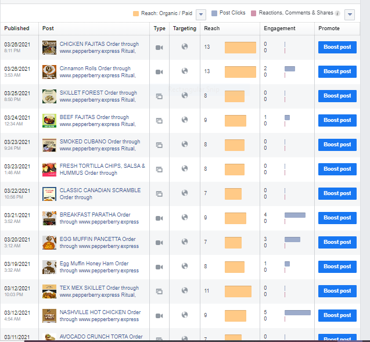Open the Post Clicks / Reactions dropdown arrow
The height and width of the screenshot is (342, 370).
350,15
